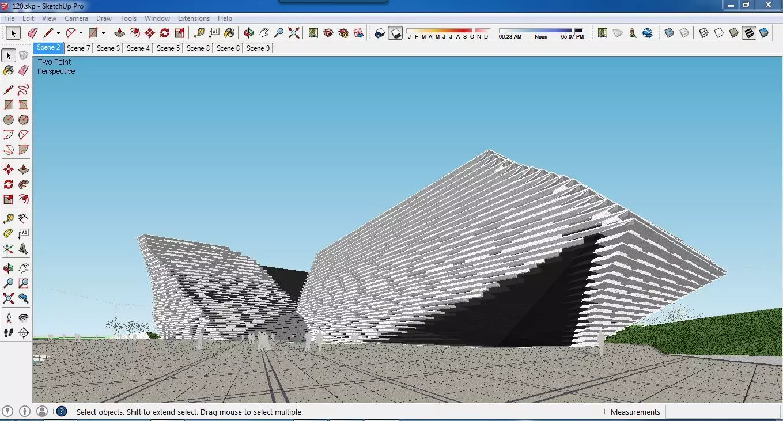The image size is (783, 421).
Task: Switch to the Scene 9 tab
Action: click(258, 48)
